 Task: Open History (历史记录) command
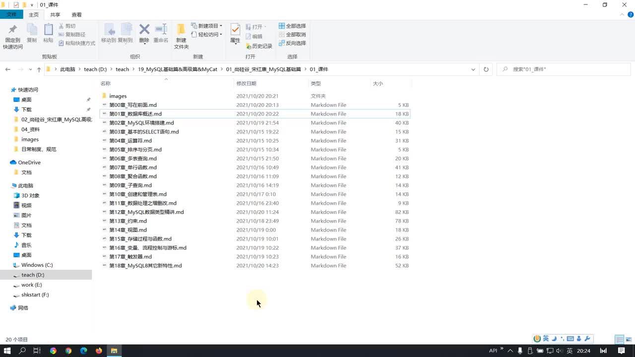tap(259, 46)
